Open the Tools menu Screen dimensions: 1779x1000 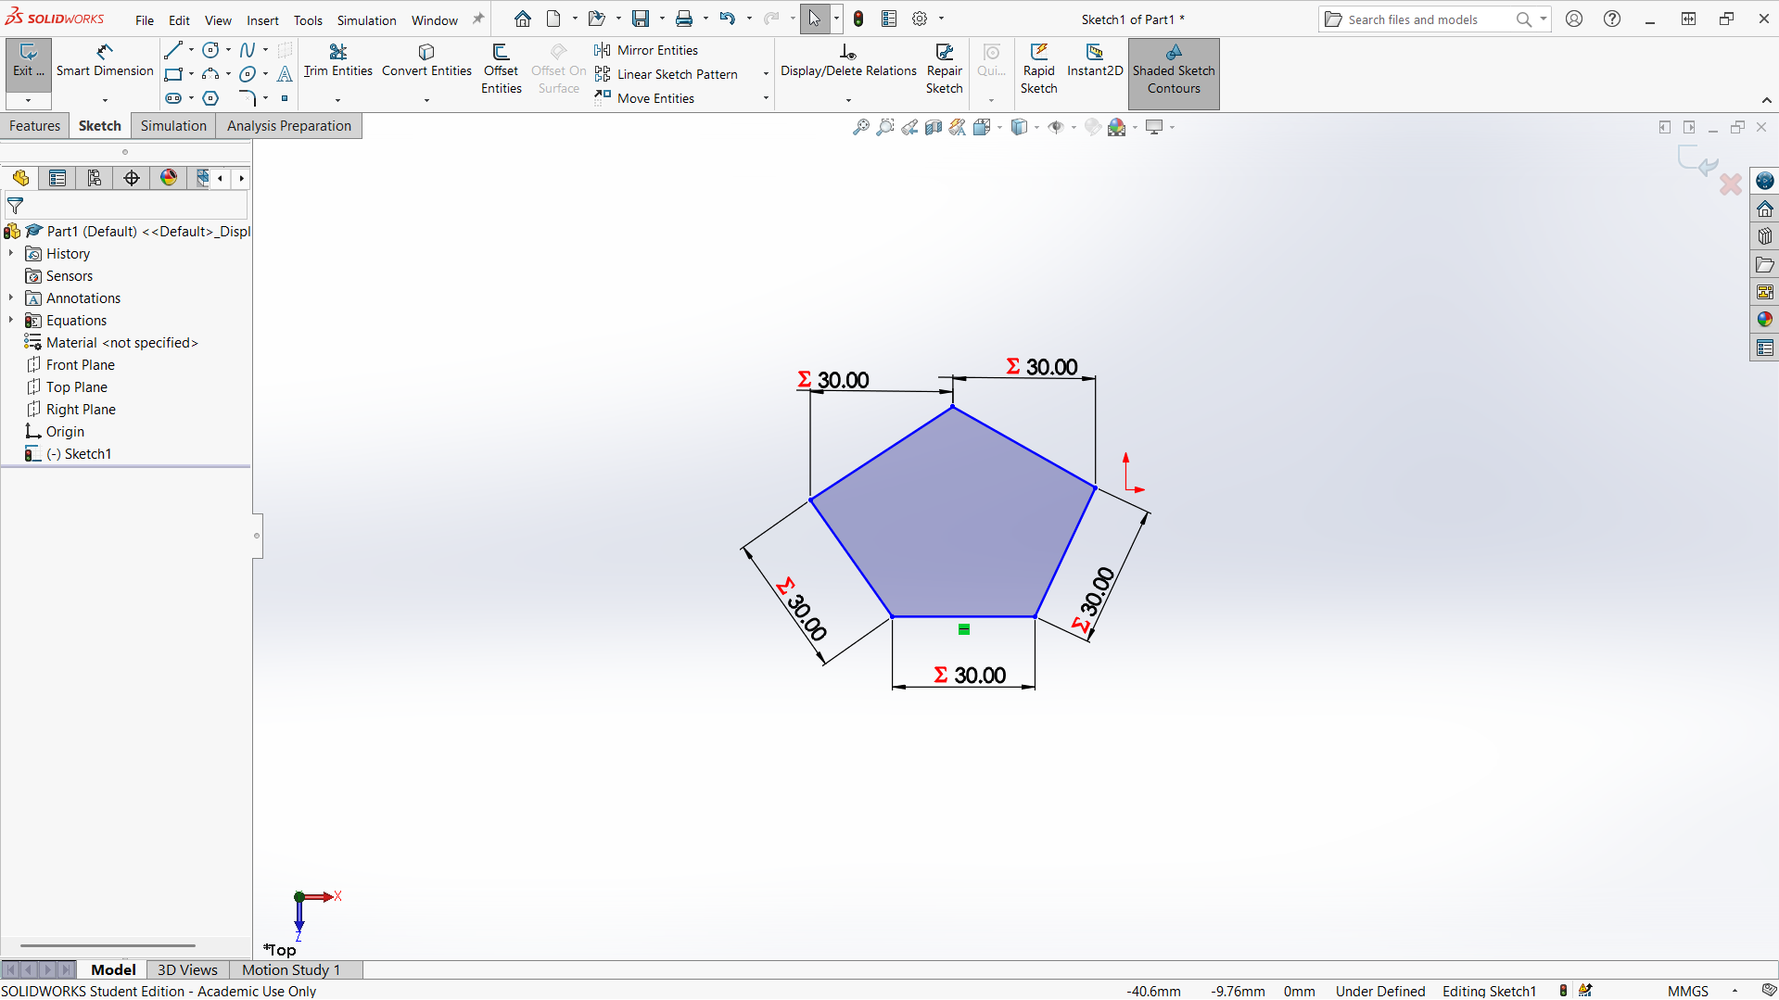coord(308,19)
